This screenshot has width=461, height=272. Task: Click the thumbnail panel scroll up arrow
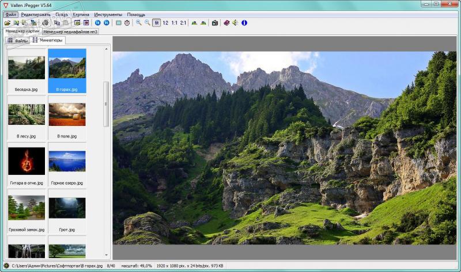point(106,49)
